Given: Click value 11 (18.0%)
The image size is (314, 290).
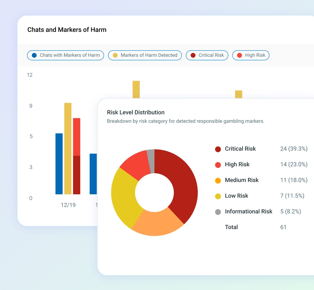Looking at the screenshot, I should click(294, 180).
